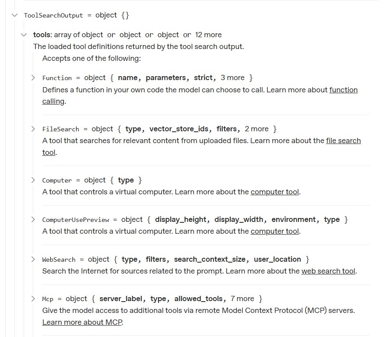Show the 3 more Function properties
Screen dimensions: 386x337
[x=232, y=77]
